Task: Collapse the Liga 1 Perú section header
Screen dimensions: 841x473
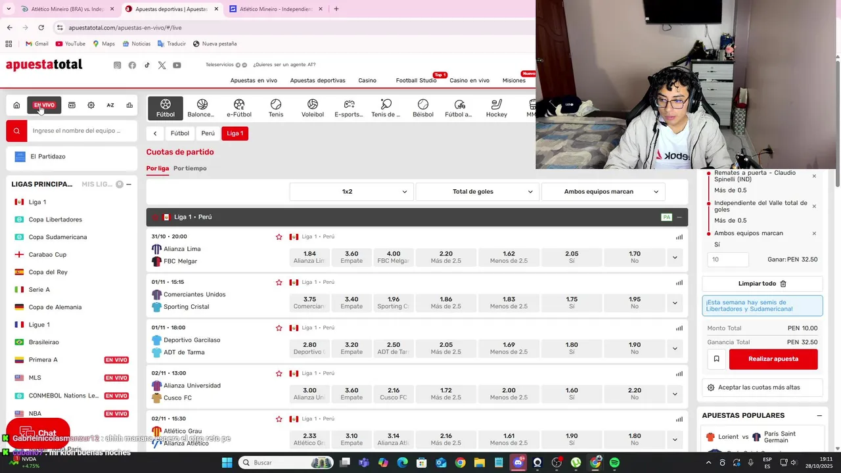Action: (x=679, y=217)
